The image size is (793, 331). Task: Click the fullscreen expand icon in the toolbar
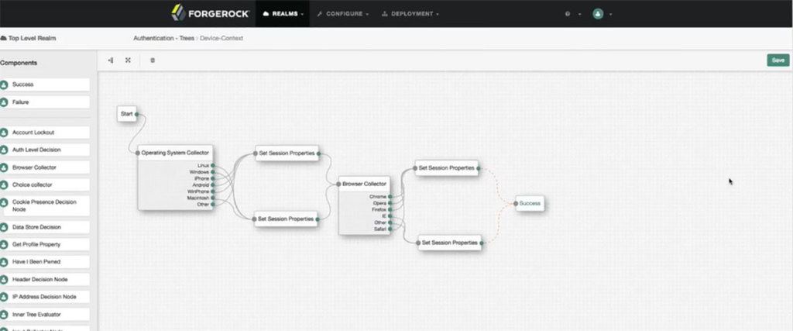128,60
